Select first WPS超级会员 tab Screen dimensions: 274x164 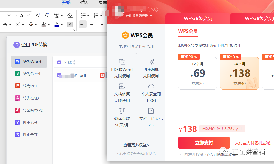[198, 18]
